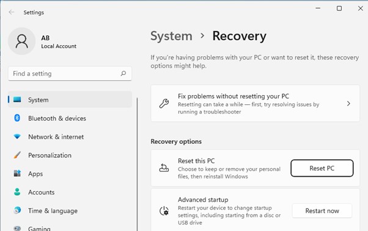Click the Bluetooth icon in sidebar
The width and height of the screenshot is (368, 231).
[17, 118]
